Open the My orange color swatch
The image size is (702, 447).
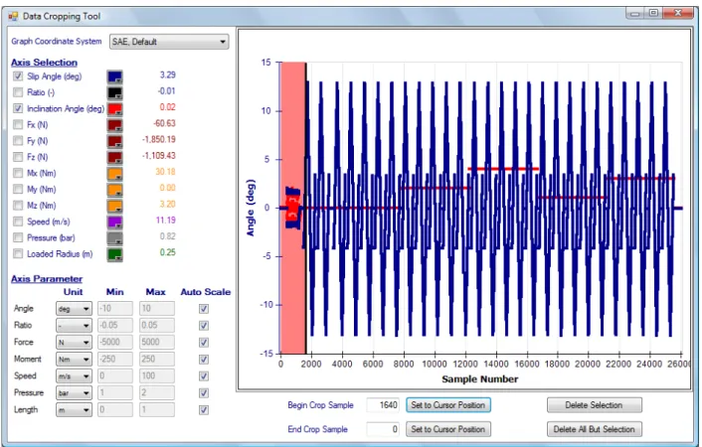click(x=114, y=190)
